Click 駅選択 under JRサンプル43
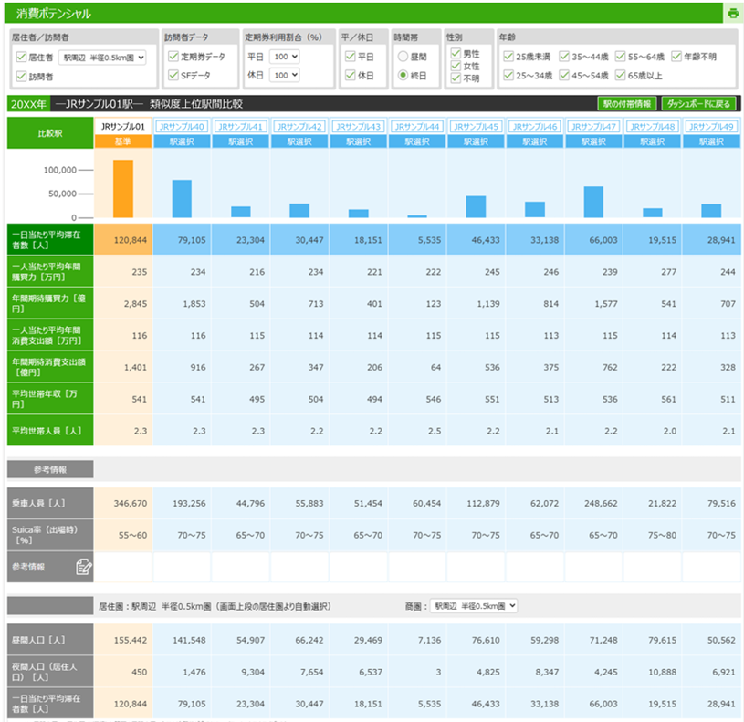 coord(359,141)
